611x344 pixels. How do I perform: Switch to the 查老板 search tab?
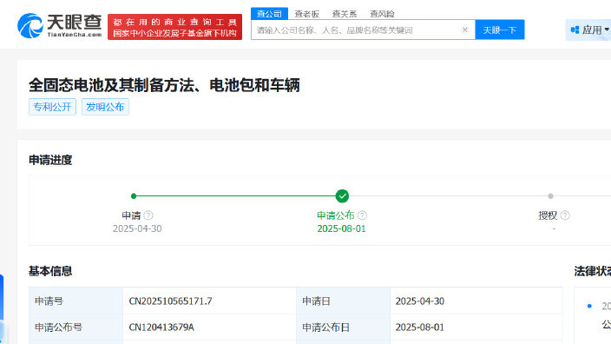pyautogui.click(x=306, y=14)
